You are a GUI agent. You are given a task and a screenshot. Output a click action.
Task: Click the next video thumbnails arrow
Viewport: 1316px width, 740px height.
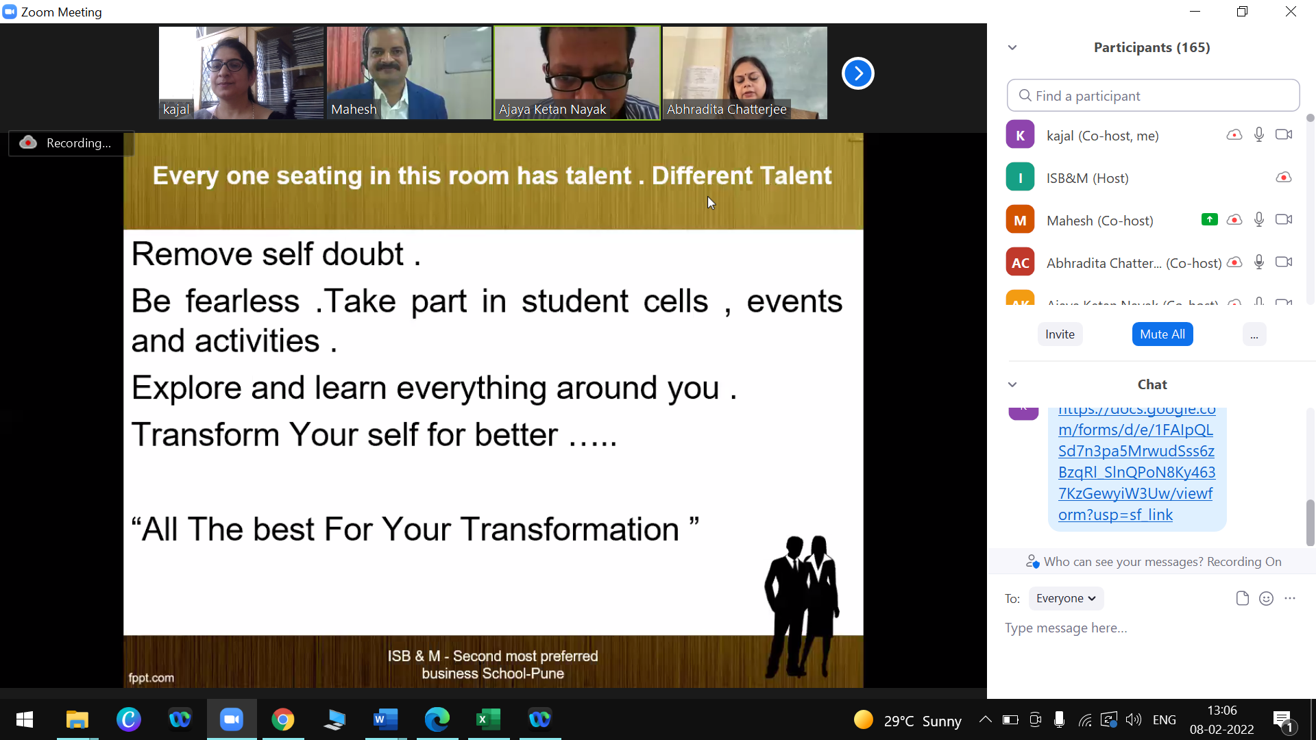(x=857, y=73)
